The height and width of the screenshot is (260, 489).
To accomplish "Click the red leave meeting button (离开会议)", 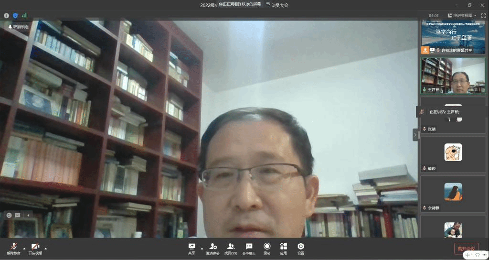I will pyautogui.click(x=466, y=248).
